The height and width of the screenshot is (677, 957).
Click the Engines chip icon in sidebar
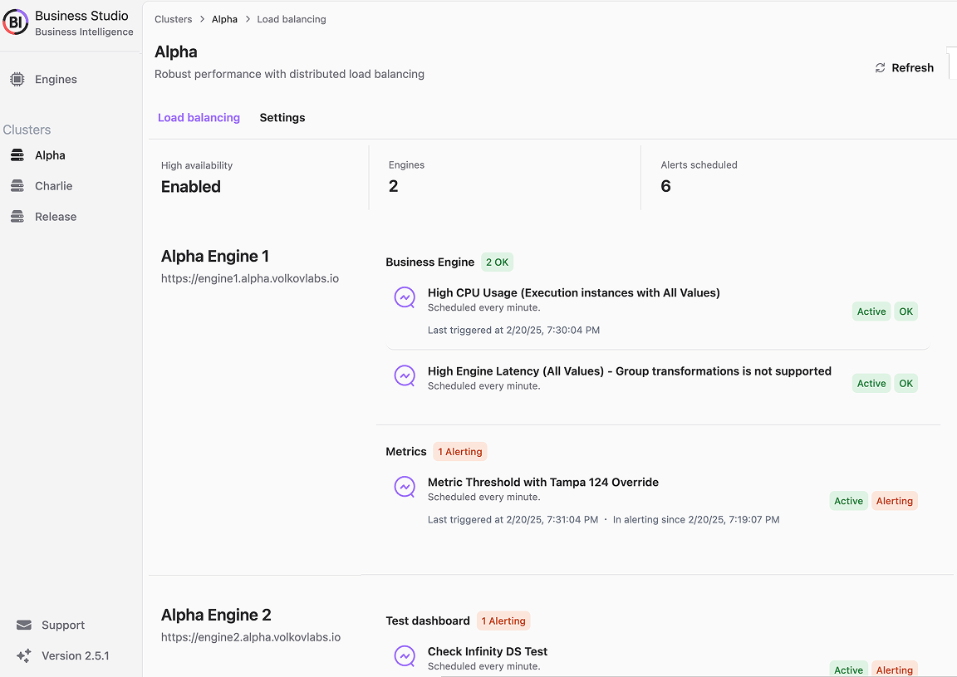(17, 80)
